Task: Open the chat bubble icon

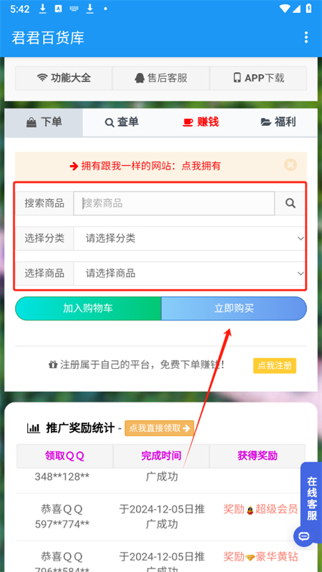Action: coord(304,536)
